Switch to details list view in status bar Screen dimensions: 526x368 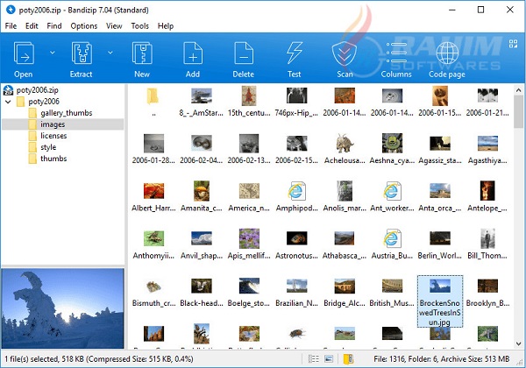pyautogui.click(x=315, y=360)
